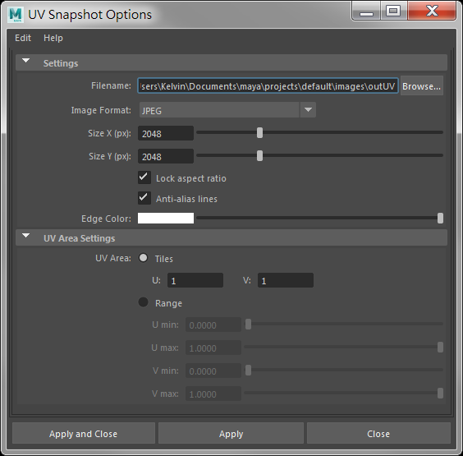Open the Help menu

pyautogui.click(x=53, y=38)
